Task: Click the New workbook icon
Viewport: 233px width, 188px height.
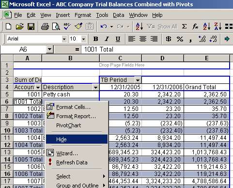Action: click(8, 26)
